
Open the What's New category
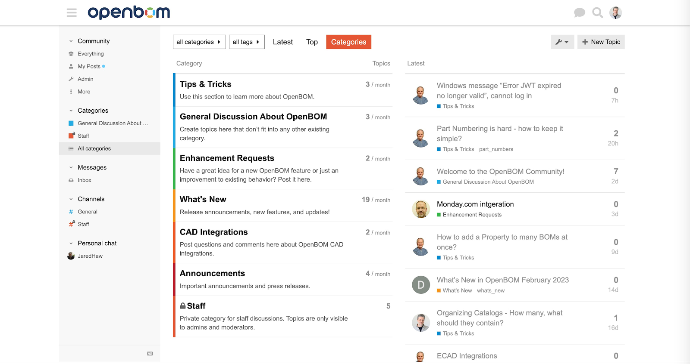(203, 200)
